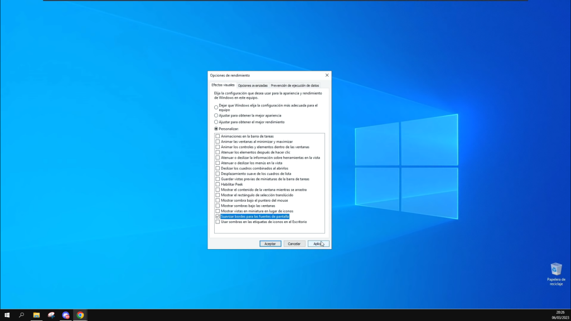571x321 pixels.
Task: Enable 'Animaciones en la barra de tareas'
Action: point(217,136)
